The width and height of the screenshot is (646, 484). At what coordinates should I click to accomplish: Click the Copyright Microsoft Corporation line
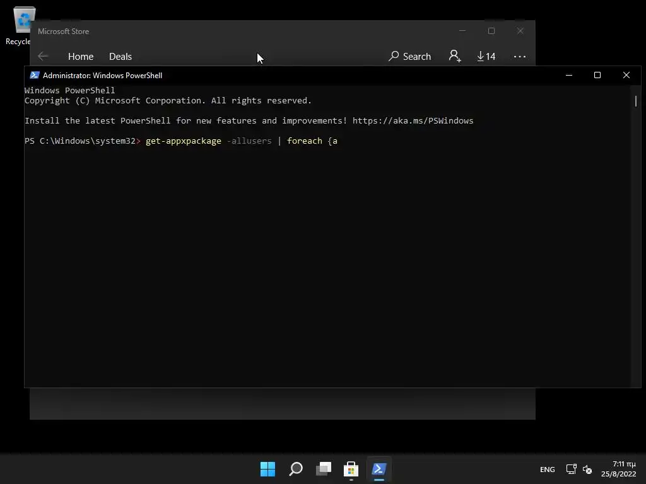click(168, 100)
